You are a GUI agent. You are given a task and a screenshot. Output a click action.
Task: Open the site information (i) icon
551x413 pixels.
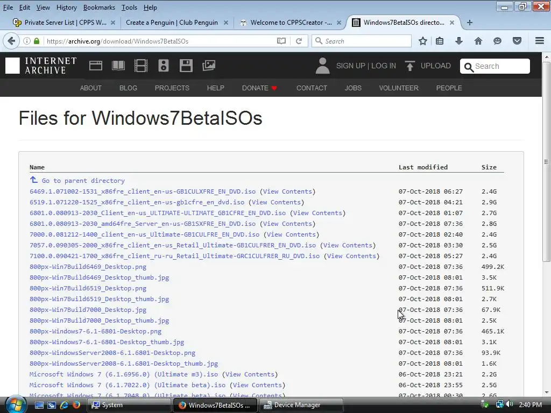pyautogui.click(x=27, y=41)
